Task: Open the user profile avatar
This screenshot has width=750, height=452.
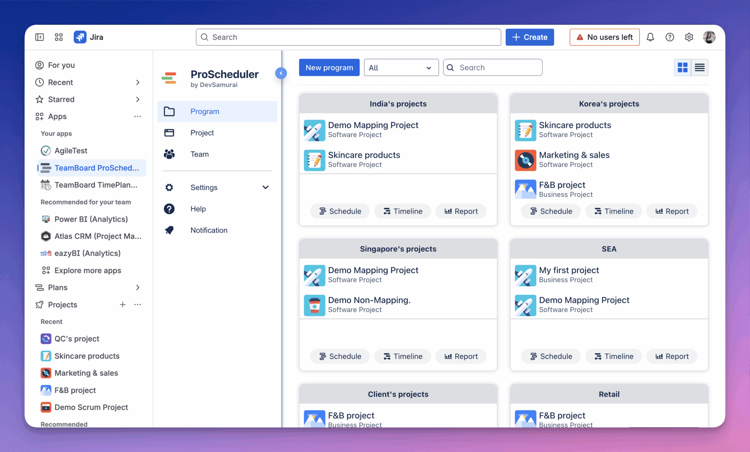Action: pyautogui.click(x=709, y=37)
